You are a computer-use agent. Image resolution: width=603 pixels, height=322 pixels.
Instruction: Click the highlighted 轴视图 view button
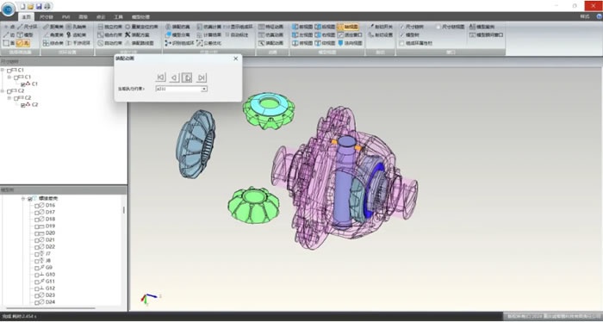click(x=348, y=27)
